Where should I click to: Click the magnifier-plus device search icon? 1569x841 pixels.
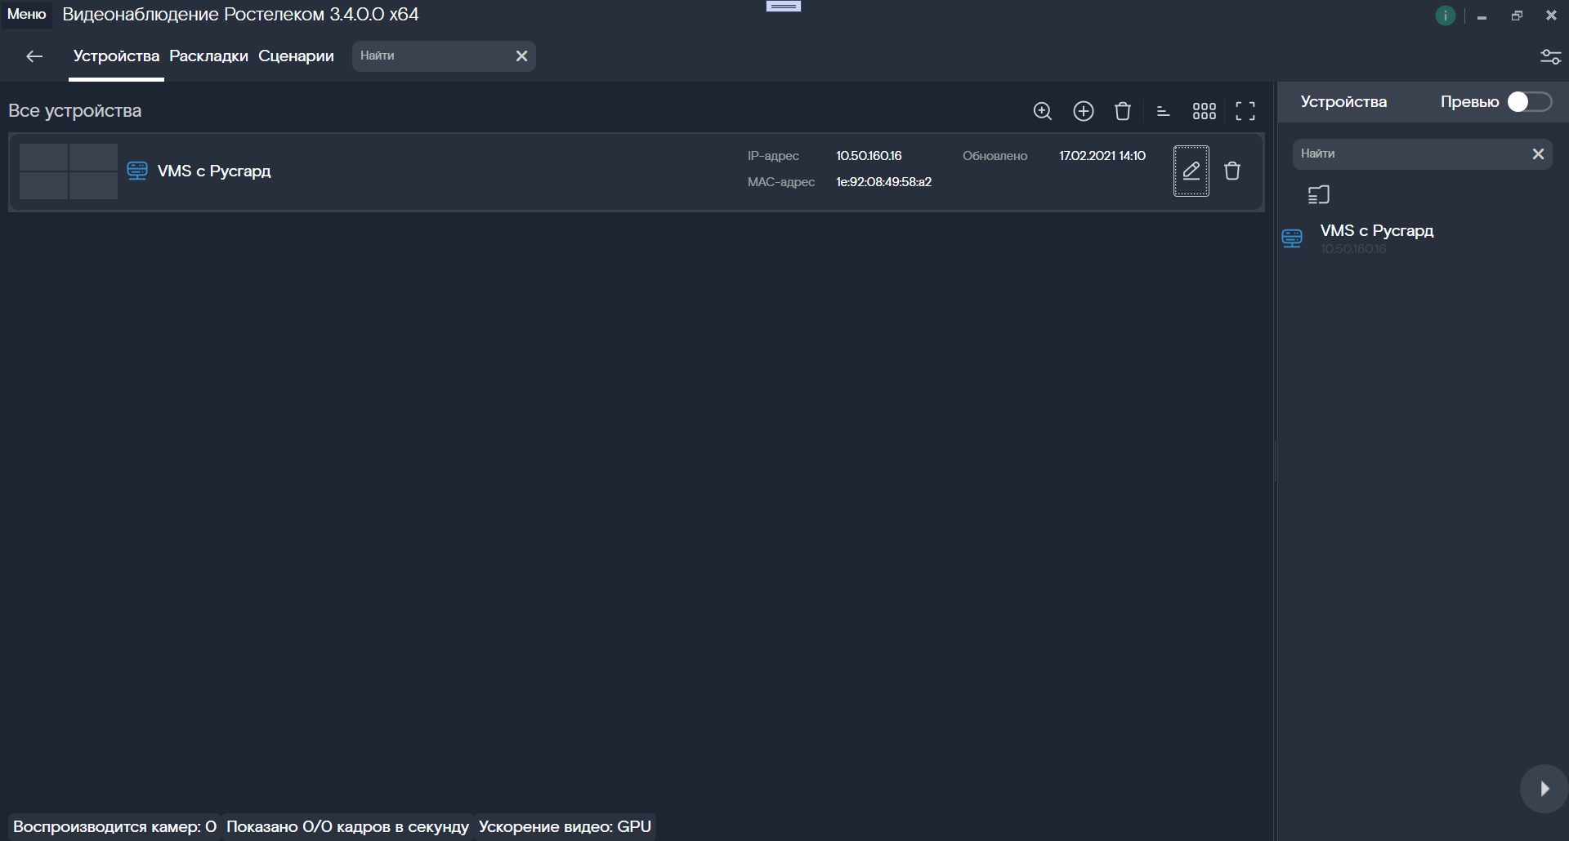1043,111
